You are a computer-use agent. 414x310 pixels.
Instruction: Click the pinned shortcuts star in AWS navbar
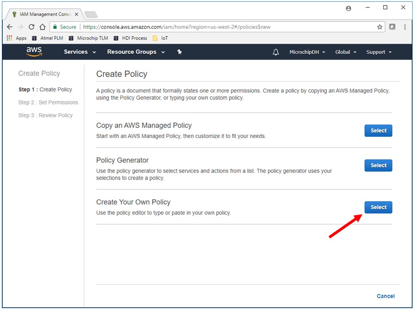point(179,52)
